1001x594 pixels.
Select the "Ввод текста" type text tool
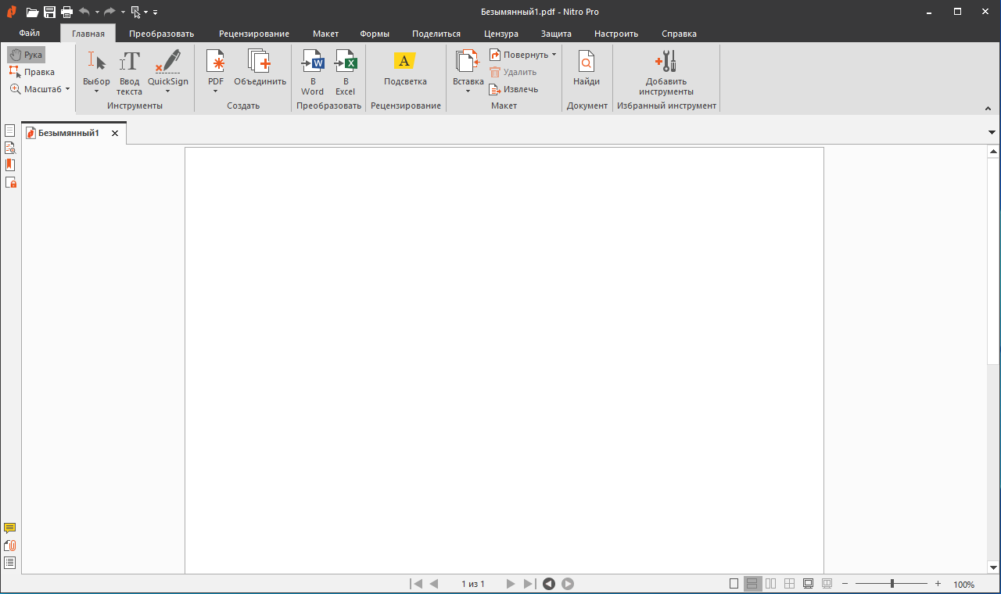(x=129, y=70)
